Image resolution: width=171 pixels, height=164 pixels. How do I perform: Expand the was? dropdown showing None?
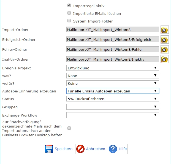click(113, 76)
